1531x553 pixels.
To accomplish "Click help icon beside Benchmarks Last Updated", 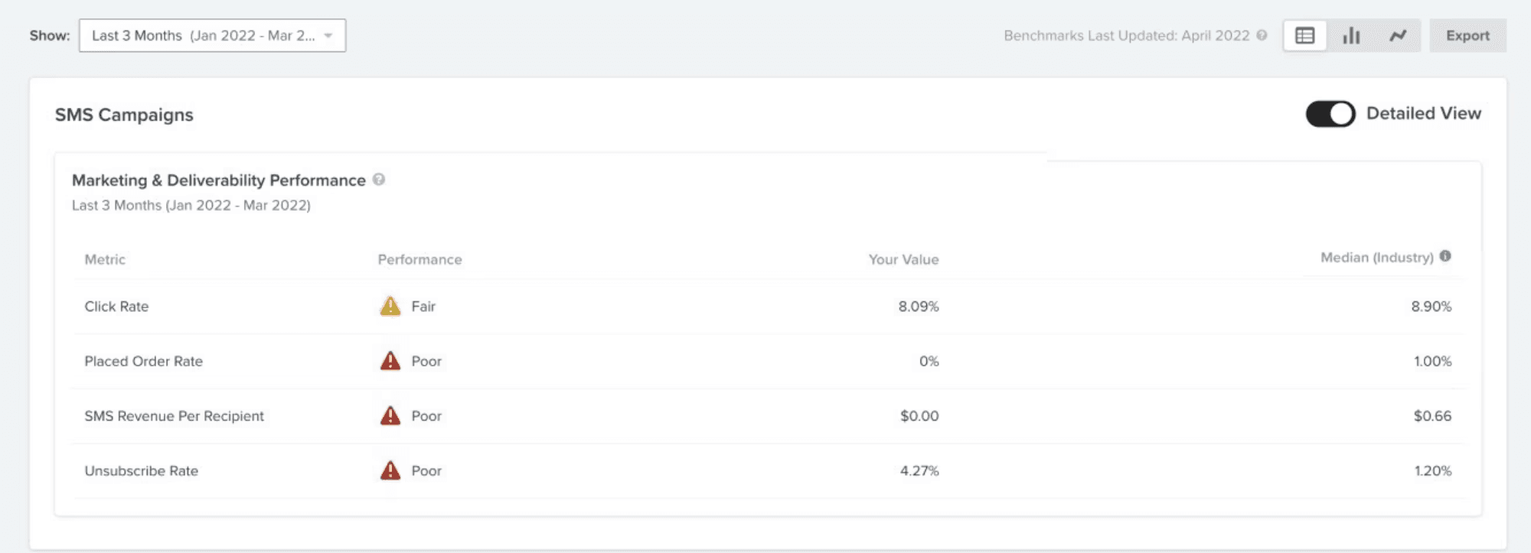I will 1262,35.
